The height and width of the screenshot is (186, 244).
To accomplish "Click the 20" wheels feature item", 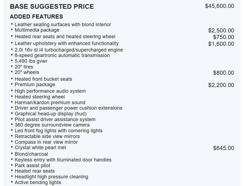I will [x=27, y=72].
